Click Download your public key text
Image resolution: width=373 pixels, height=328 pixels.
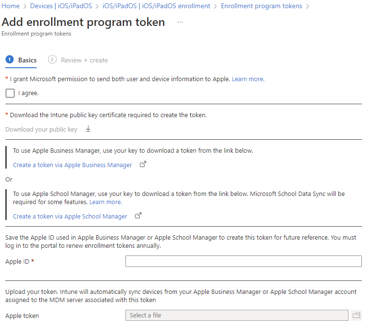pos(41,129)
